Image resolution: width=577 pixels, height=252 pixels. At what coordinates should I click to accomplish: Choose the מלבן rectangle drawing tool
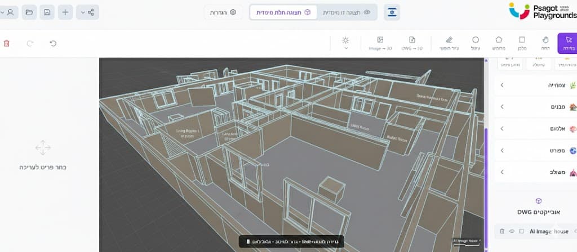pos(522,43)
